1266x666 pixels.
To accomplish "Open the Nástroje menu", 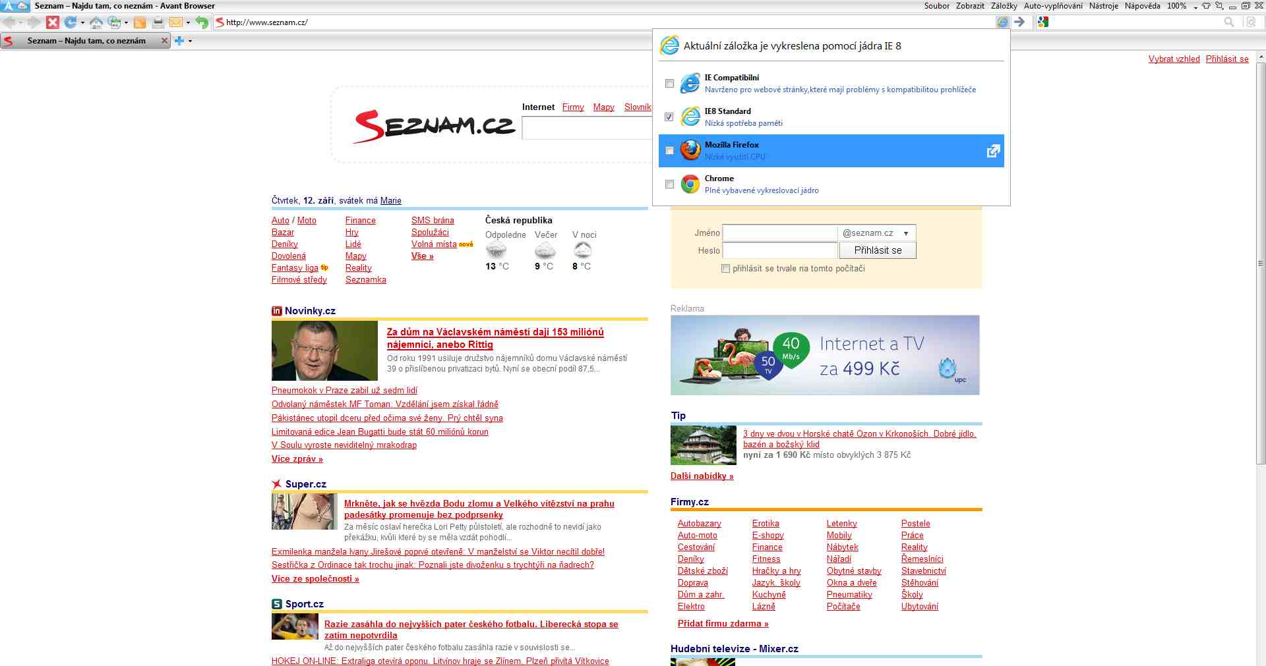I will (1103, 6).
